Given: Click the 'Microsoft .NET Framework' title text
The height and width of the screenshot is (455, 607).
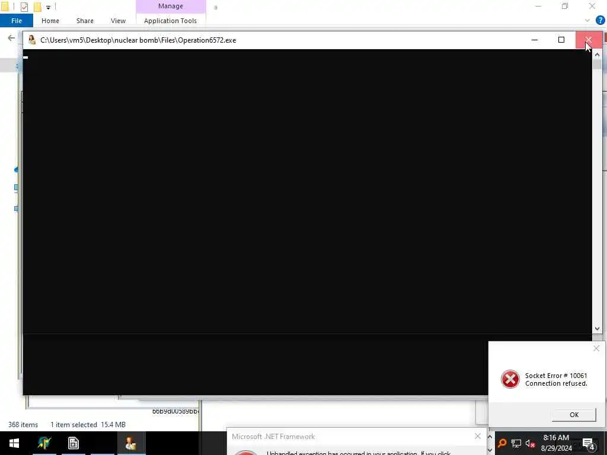Looking at the screenshot, I should 273,437.
